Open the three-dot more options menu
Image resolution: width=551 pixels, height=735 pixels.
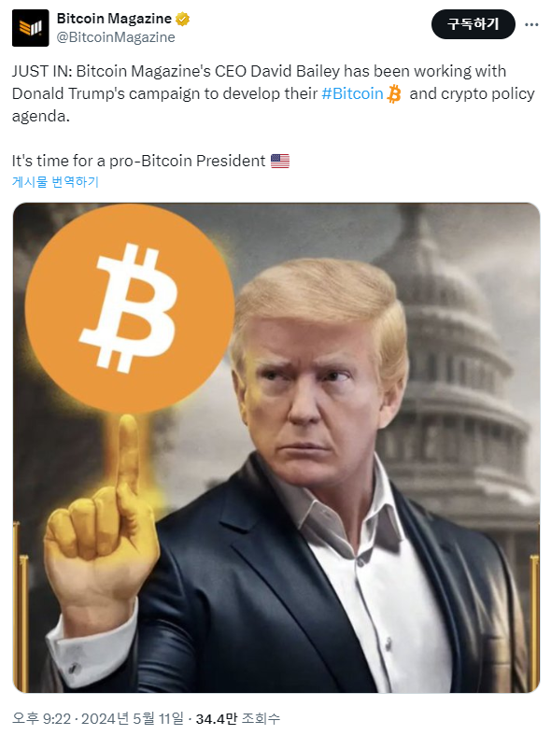pyautogui.click(x=531, y=24)
